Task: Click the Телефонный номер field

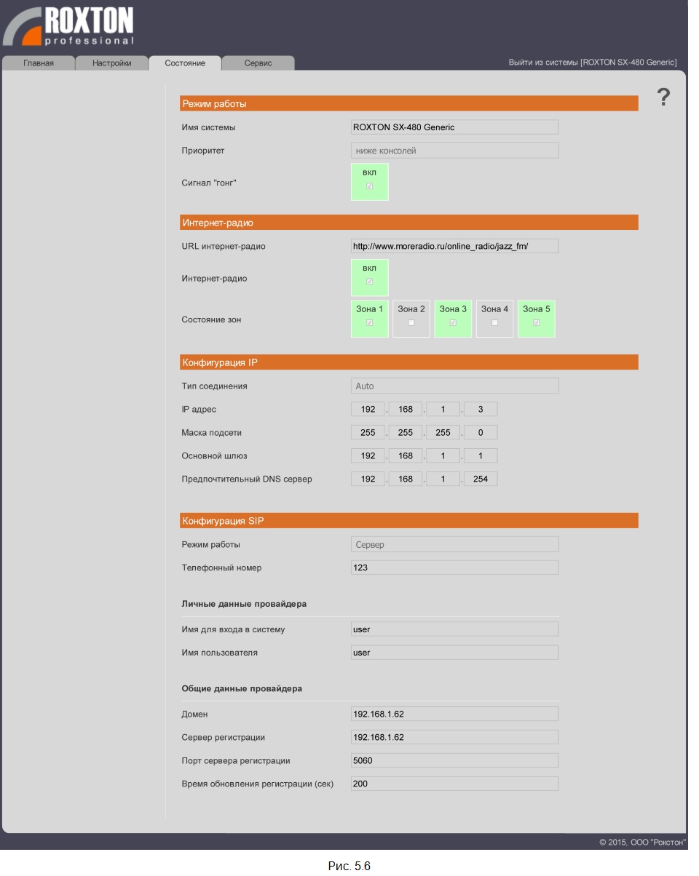Action: [454, 568]
